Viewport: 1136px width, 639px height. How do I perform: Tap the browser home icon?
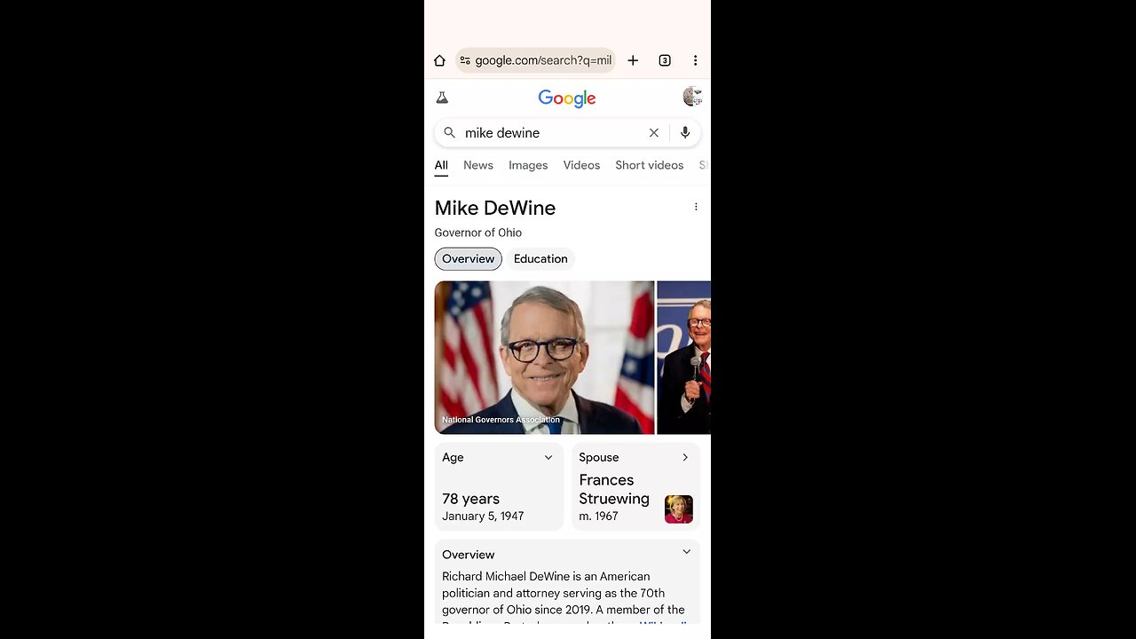pos(439,60)
